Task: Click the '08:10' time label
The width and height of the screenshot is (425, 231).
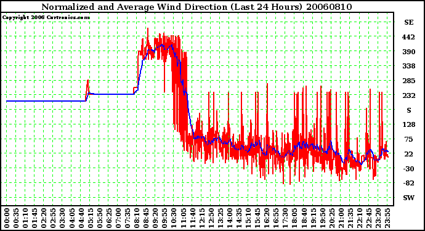Action: click(x=137, y=218)
